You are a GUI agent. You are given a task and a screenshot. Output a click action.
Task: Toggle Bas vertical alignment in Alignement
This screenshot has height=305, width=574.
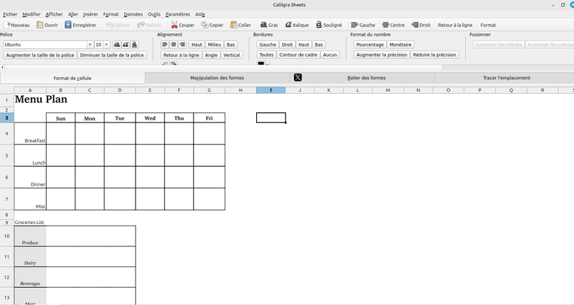[230, 44]
